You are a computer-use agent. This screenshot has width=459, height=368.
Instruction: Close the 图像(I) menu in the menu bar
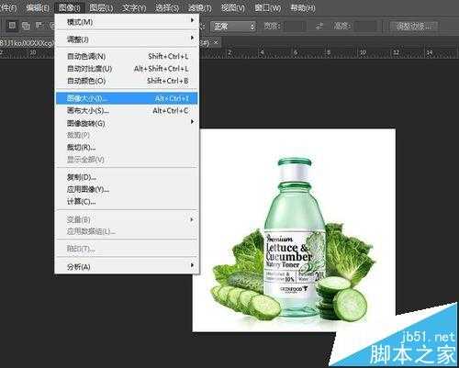coord(69,7)
